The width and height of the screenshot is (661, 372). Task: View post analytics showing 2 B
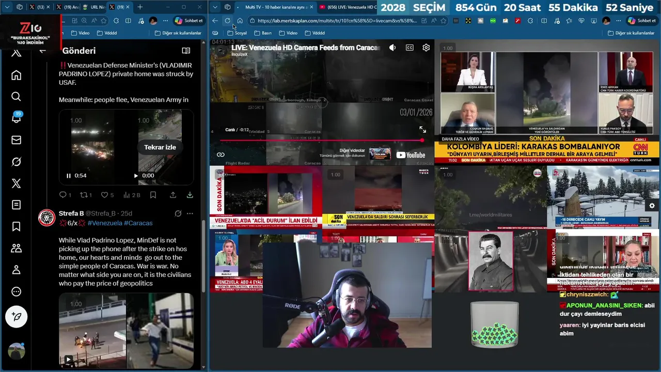coord(132,195)
